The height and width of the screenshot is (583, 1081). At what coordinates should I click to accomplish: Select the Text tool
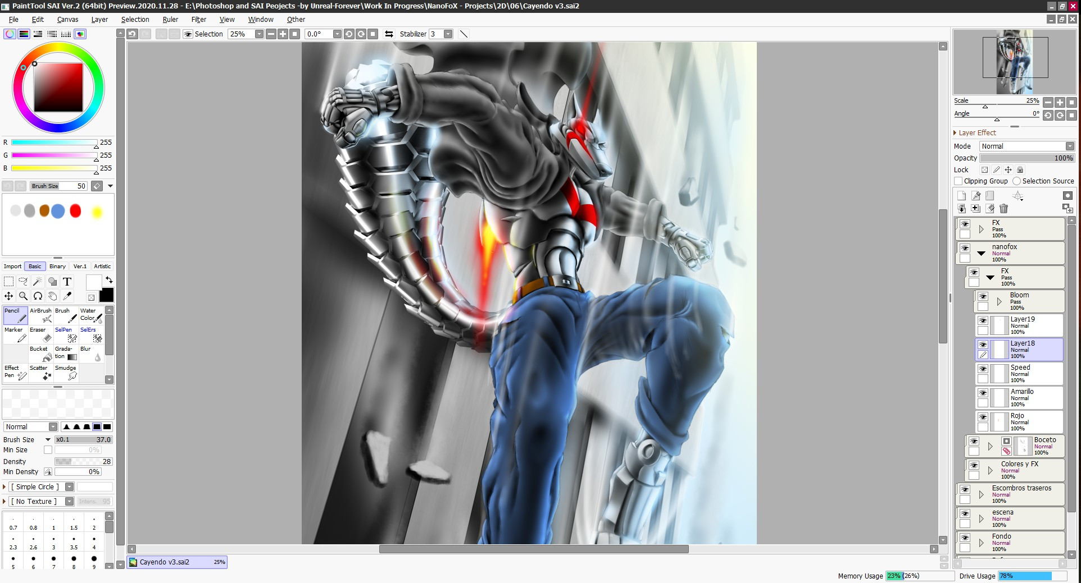click(x=67, y=281)
